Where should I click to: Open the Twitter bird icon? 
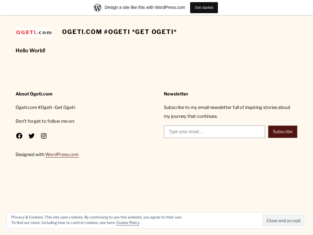31,136
